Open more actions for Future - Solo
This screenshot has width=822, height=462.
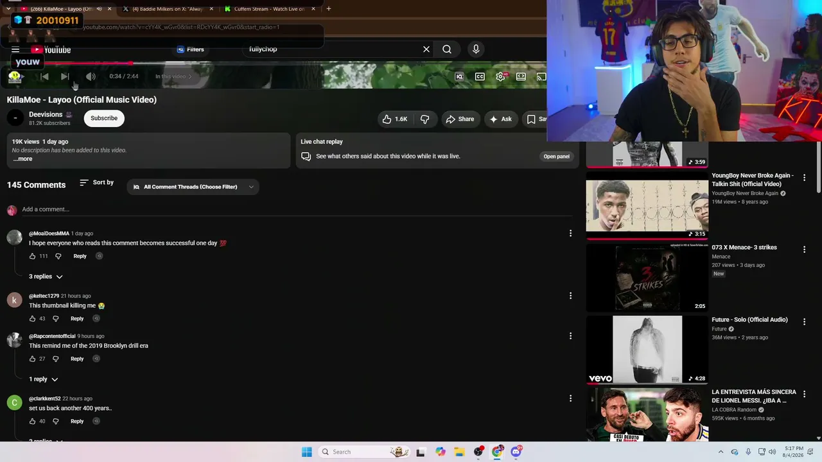804,321
